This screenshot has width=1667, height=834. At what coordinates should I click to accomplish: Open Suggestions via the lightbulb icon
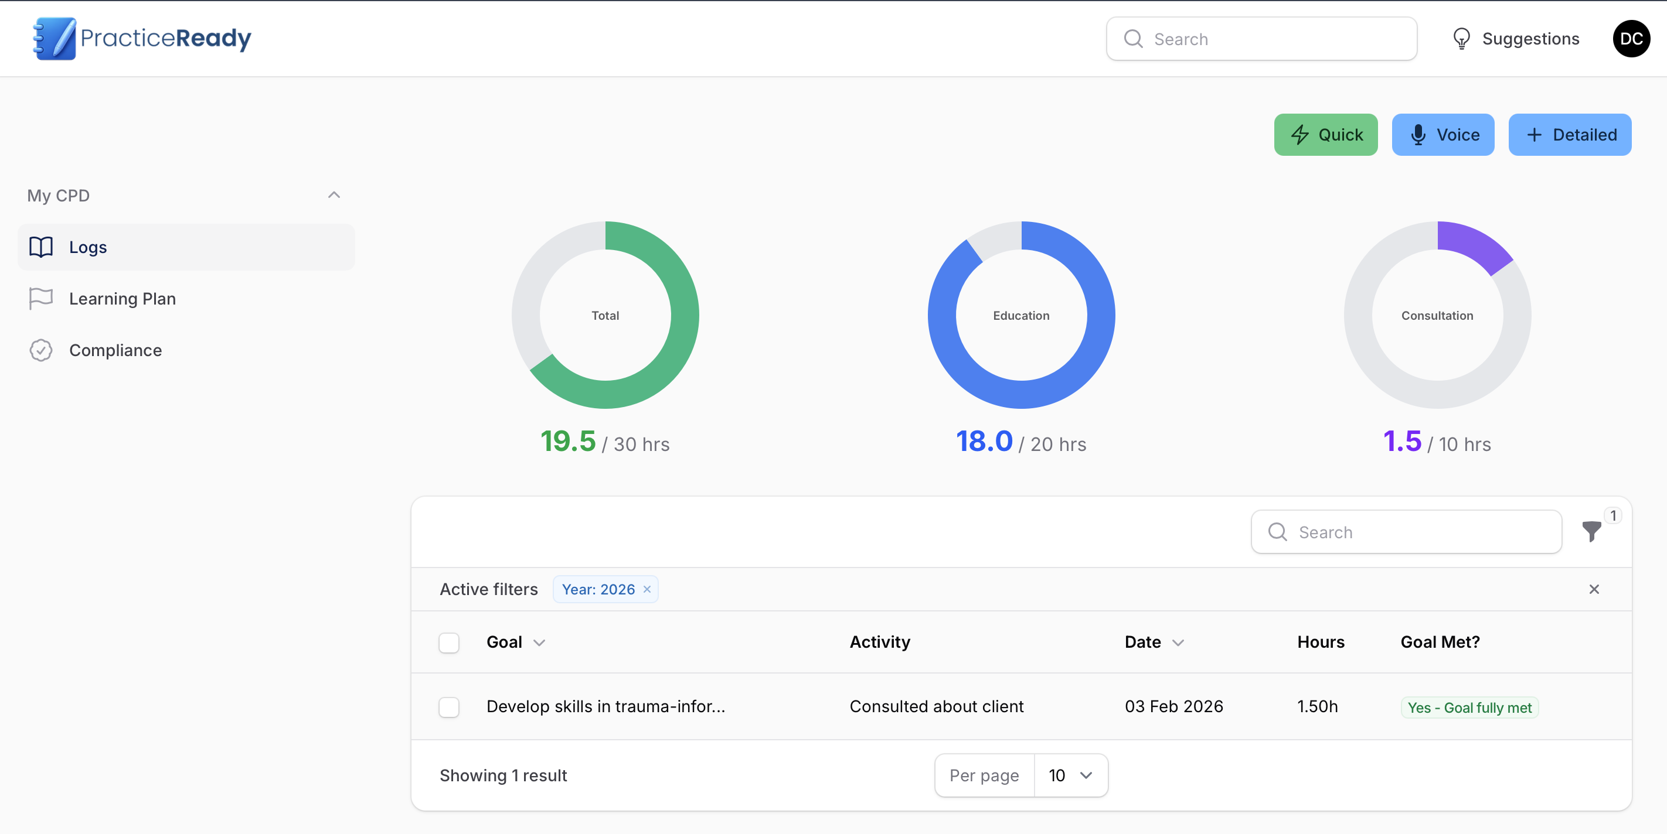point(1462,39)
